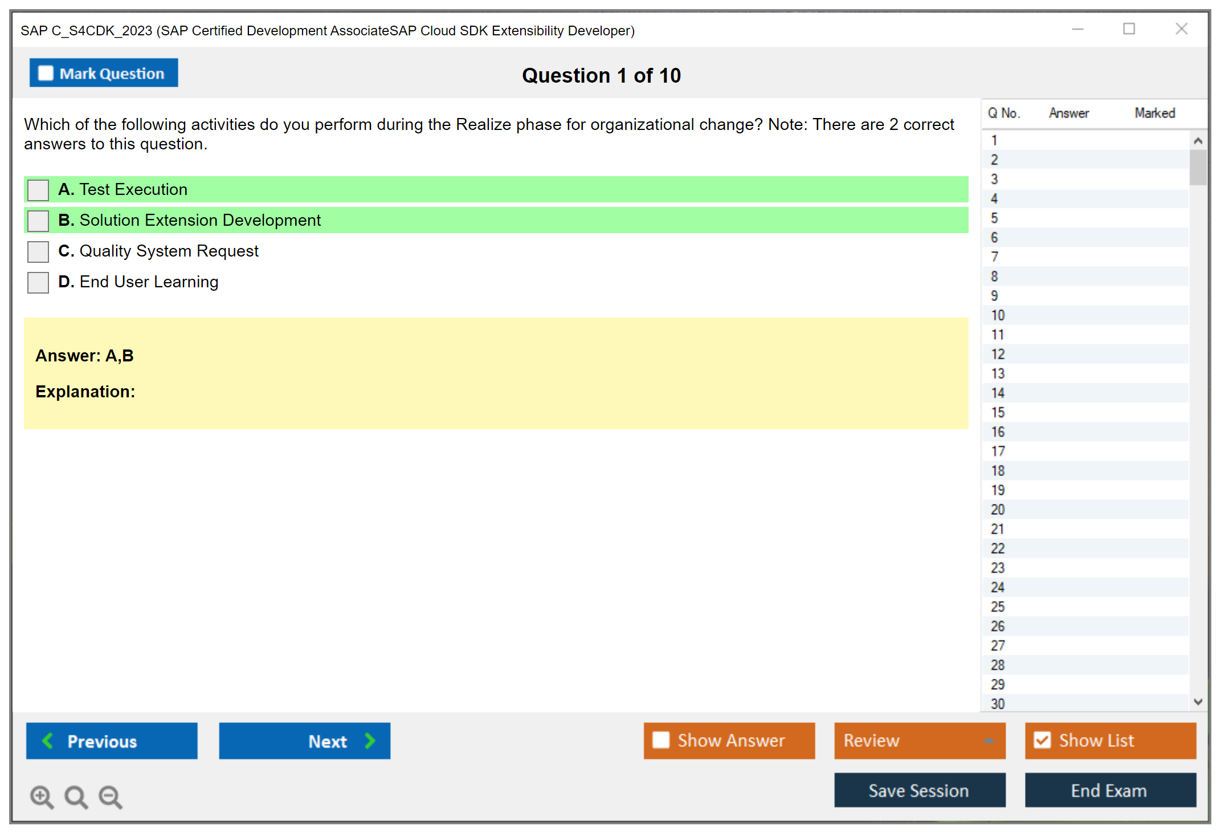Open the Review dropdown menu
The width and height of the screenshot is (1225, 838).
pos(988,740)
